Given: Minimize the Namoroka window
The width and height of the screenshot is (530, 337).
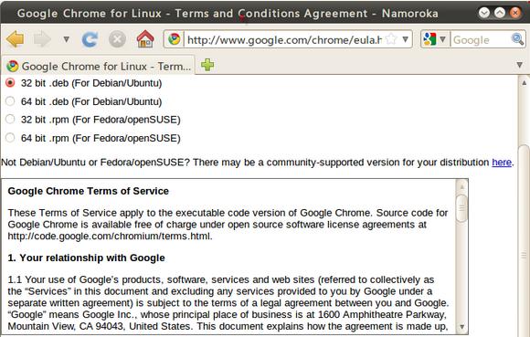Looking at the screenshot, I should [484, 13].
